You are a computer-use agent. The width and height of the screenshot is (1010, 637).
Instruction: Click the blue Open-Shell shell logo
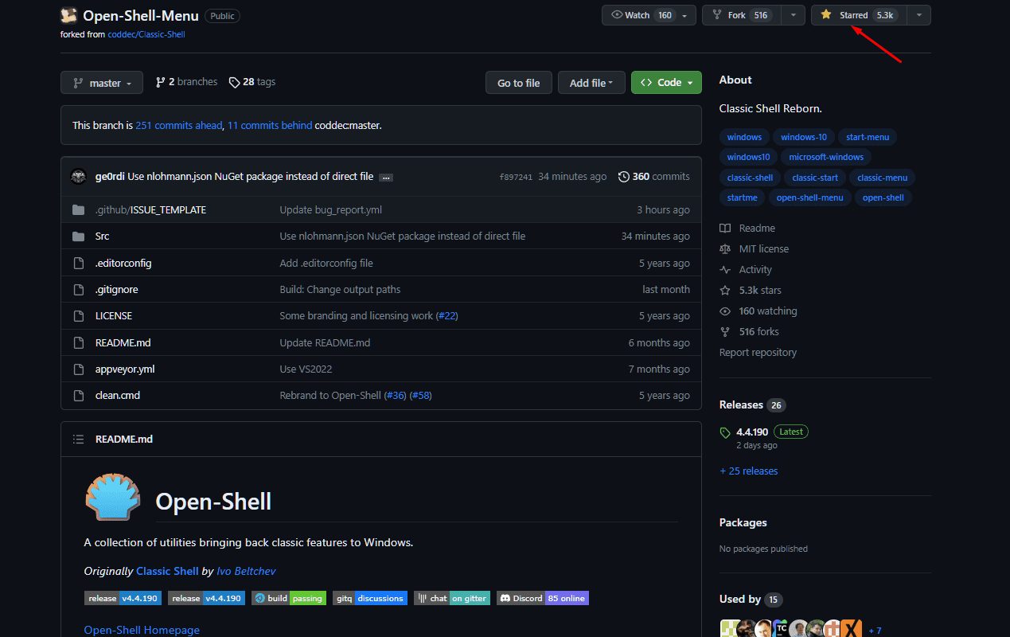click(x=113, y=498)
